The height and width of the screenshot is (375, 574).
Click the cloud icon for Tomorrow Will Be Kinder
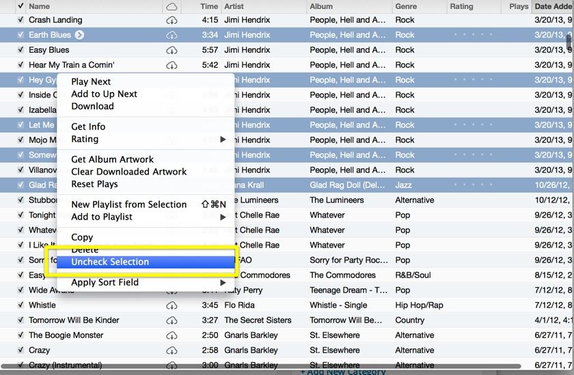coord(172,320)
